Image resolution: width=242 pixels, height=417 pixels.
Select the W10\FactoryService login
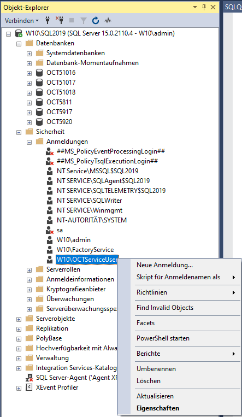85,250
